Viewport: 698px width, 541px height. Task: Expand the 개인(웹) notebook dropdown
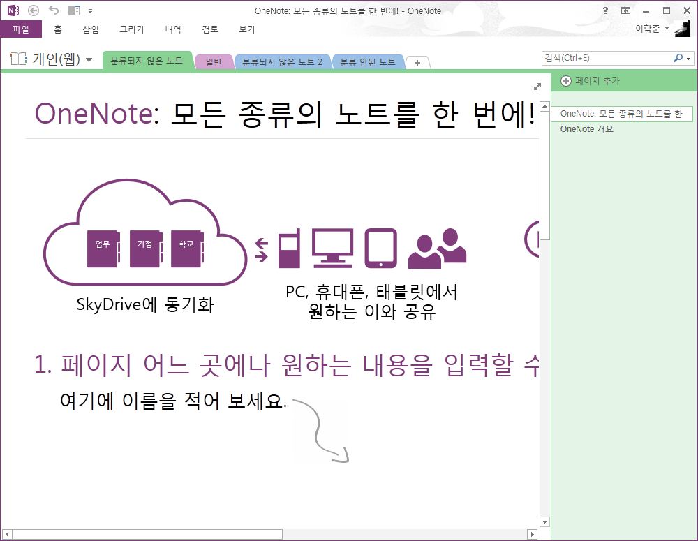pyautogui.click(x=89, y=59)
